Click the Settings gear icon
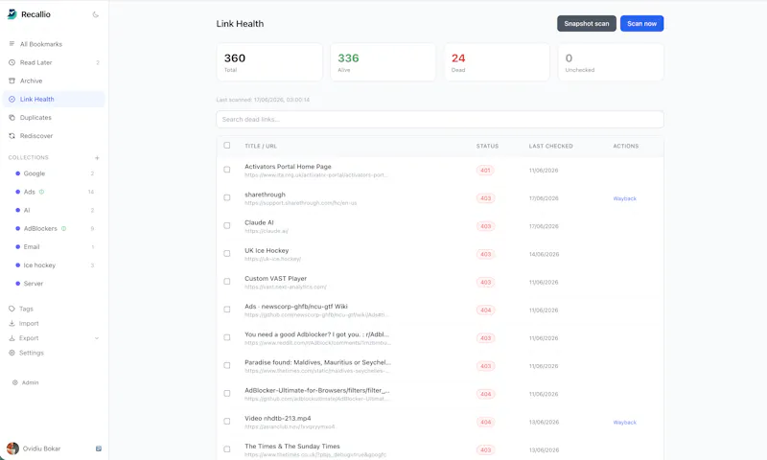Image resolution: width=767 pixels, height=460 pixels. [12, 353]
